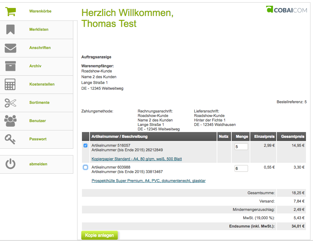Click the bookmark icon for Merklisten
The image size is (313, 241).
point(10,29)
